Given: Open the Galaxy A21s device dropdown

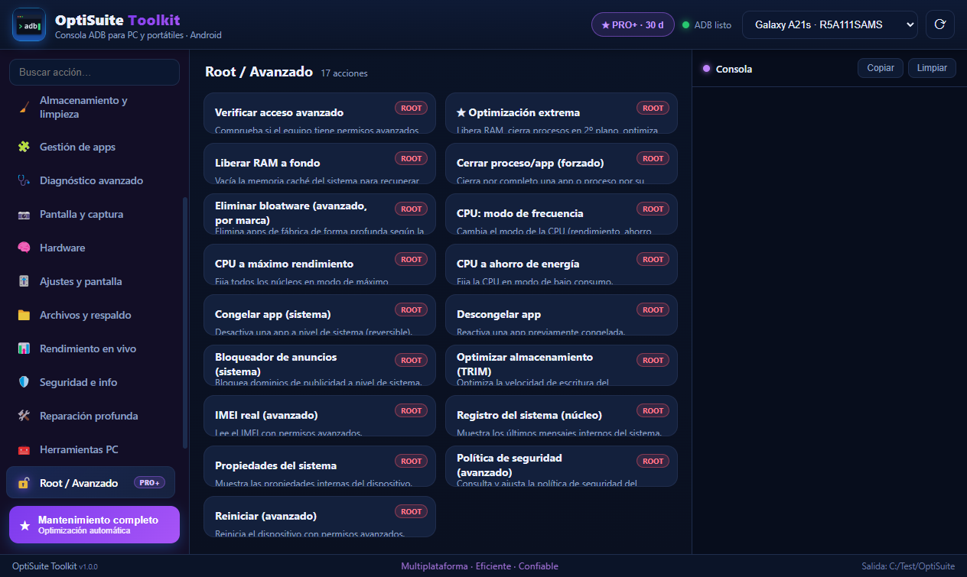Looking at the screenshot, I should pos(829,24).
